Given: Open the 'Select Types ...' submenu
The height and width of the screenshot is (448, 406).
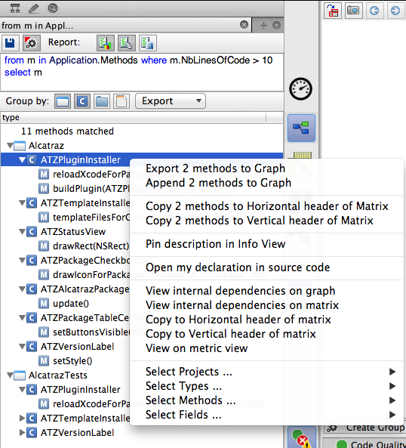Looking at the screenshot, I should point(266,386).
